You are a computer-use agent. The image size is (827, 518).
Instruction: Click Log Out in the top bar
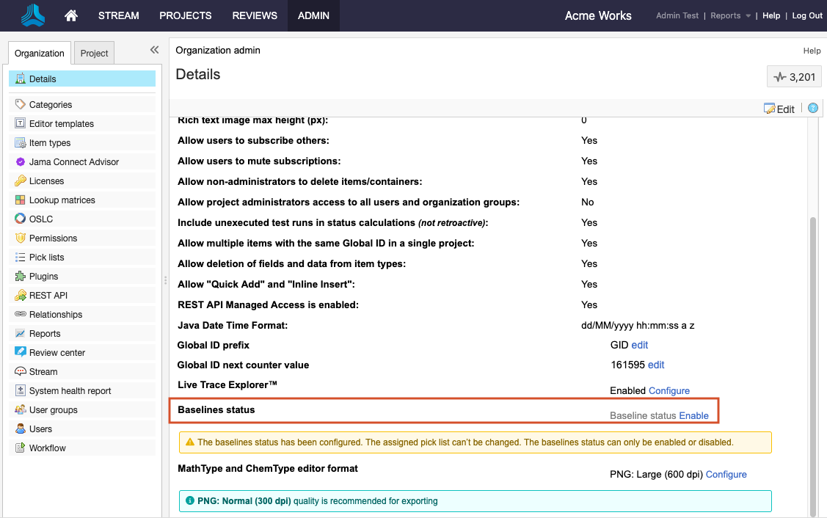point(806,15)
